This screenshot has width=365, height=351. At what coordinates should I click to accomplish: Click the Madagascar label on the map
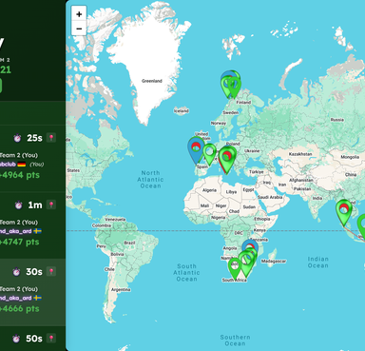tap(274, 261)
